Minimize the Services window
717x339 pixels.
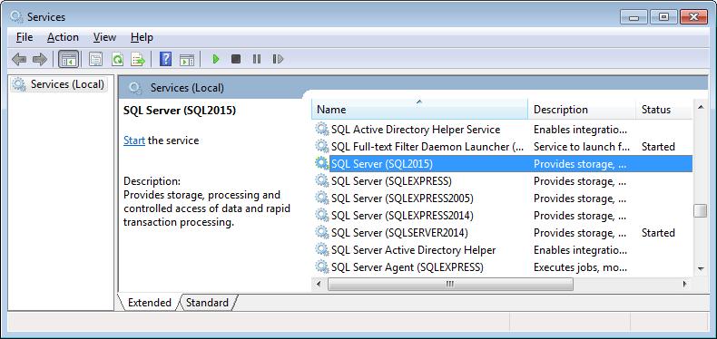pos(633,17)
